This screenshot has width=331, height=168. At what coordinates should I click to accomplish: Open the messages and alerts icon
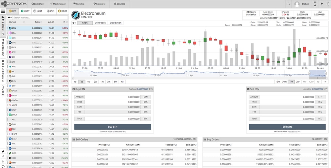314,4
